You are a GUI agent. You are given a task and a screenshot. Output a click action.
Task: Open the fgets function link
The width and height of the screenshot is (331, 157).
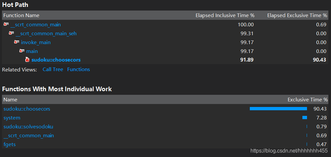[10, 144]
